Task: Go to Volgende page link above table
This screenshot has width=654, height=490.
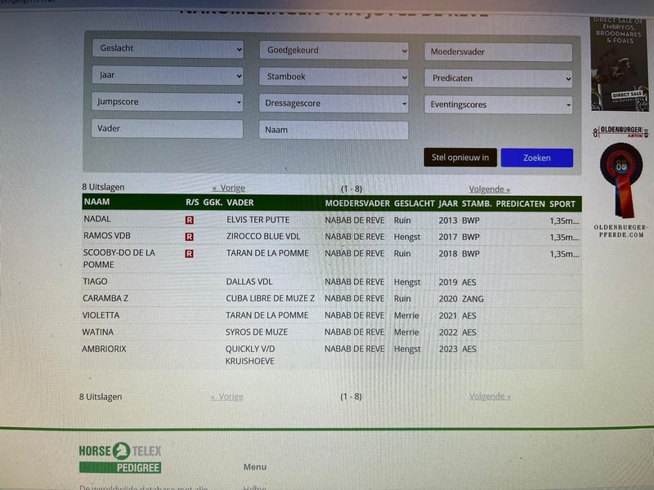Action: [x=489, y=189]
